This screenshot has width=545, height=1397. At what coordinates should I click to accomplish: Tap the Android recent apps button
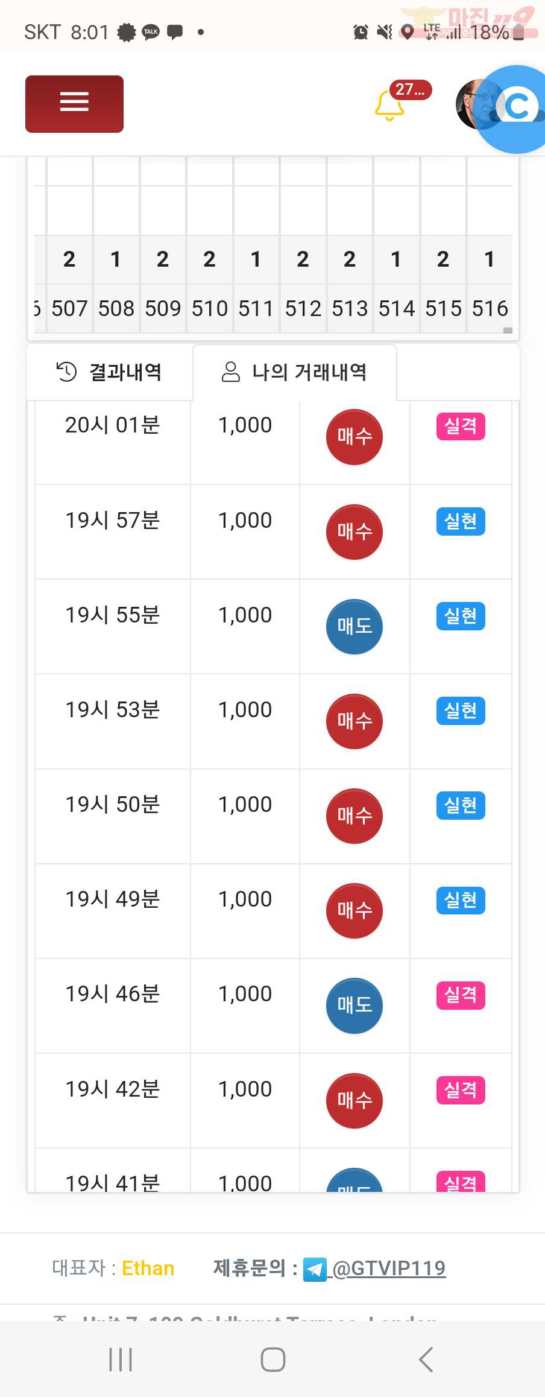pyautogui.click(x=121, y=1360)
